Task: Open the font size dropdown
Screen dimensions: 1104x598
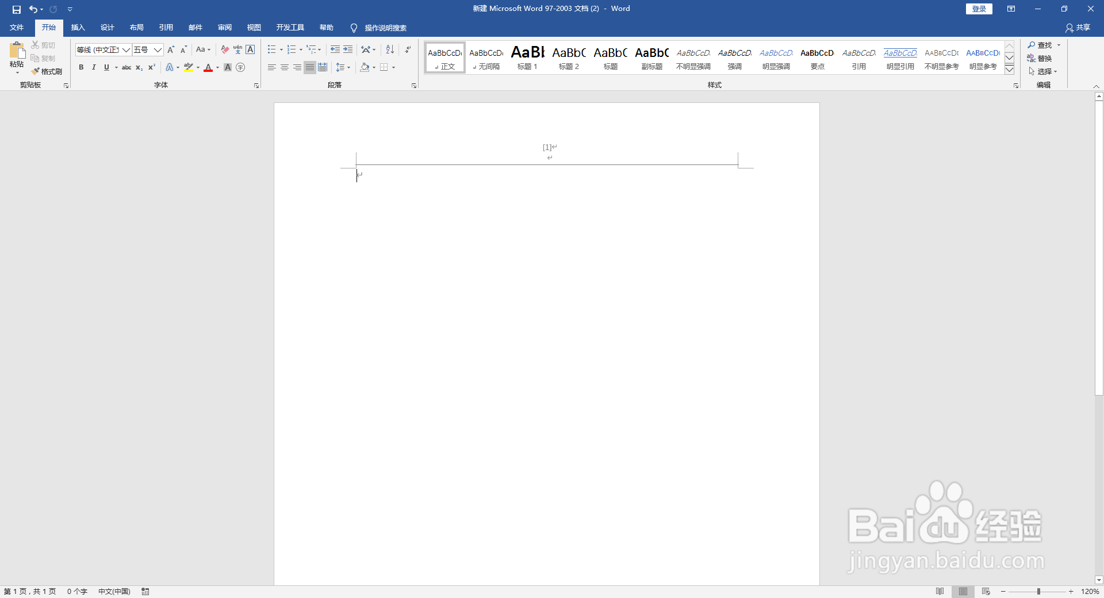Action: tap(157, 50)
